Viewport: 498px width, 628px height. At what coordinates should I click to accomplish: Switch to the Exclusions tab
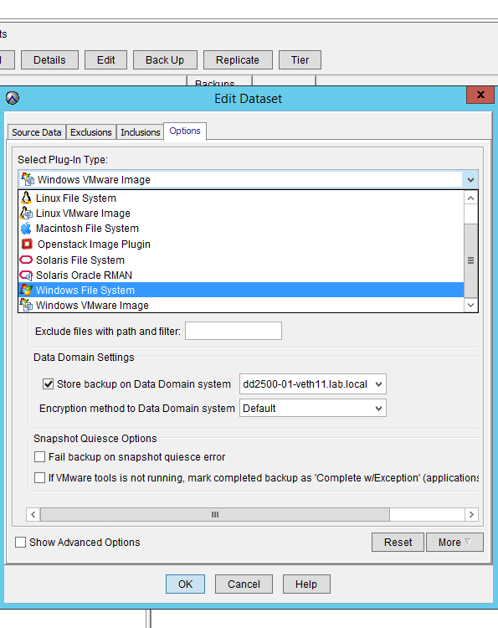click(91, 132)
